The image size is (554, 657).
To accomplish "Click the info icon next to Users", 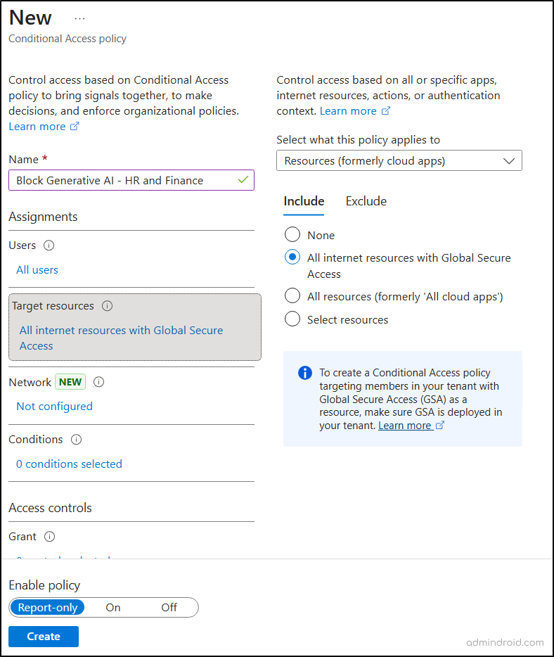I will pos(49,245).
